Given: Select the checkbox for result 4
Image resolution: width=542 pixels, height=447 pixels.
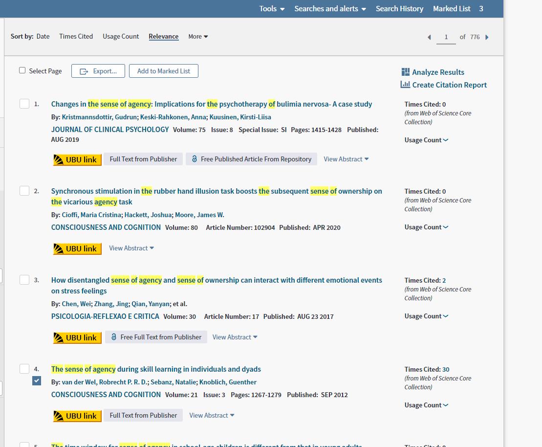Looking at the screenshot, I should click(x=24, y=369).
